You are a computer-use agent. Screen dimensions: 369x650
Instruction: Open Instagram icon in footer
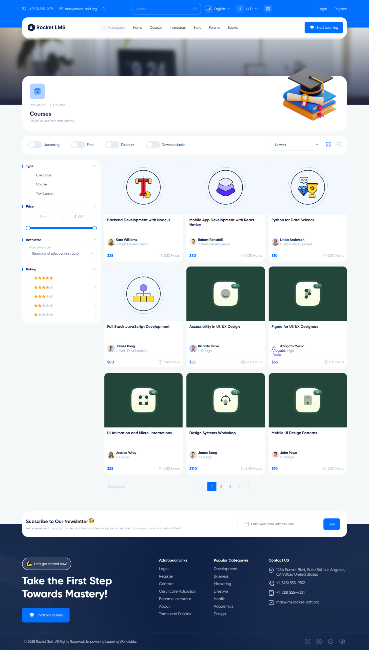[307, 641]
